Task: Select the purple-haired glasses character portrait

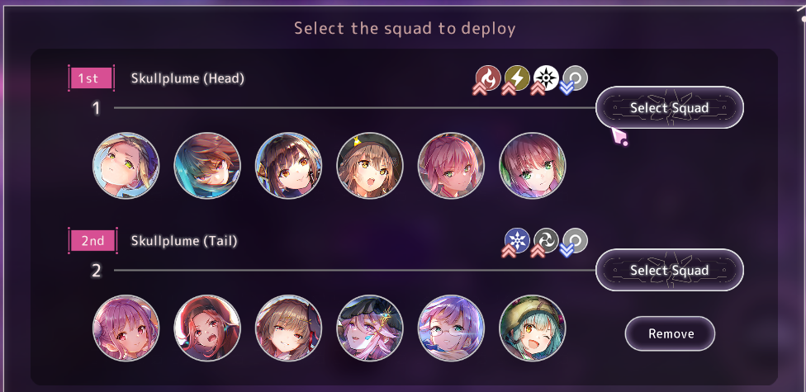Action: (x=452, y=328)
